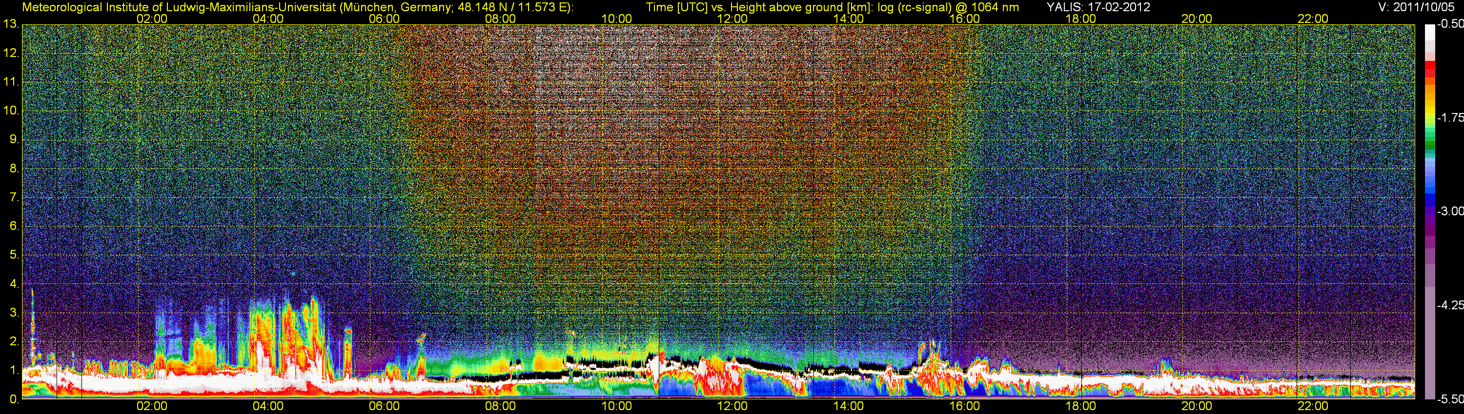Click the 7 km height axis label
The height and width of the screenshot is (414, 1464).
(14, 197)
